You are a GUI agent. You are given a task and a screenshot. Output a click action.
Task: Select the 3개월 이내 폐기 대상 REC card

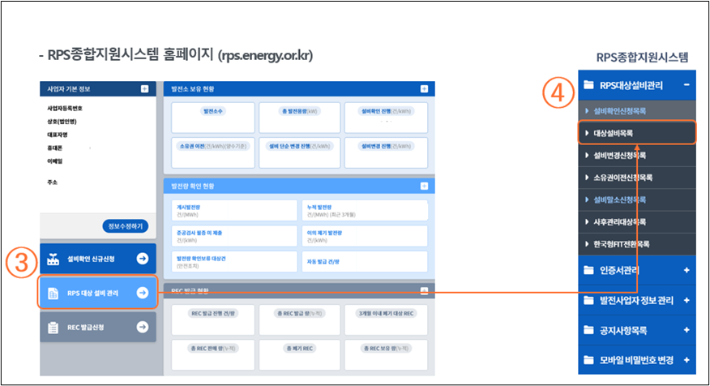pyautogui.click(x=386, y=320)
